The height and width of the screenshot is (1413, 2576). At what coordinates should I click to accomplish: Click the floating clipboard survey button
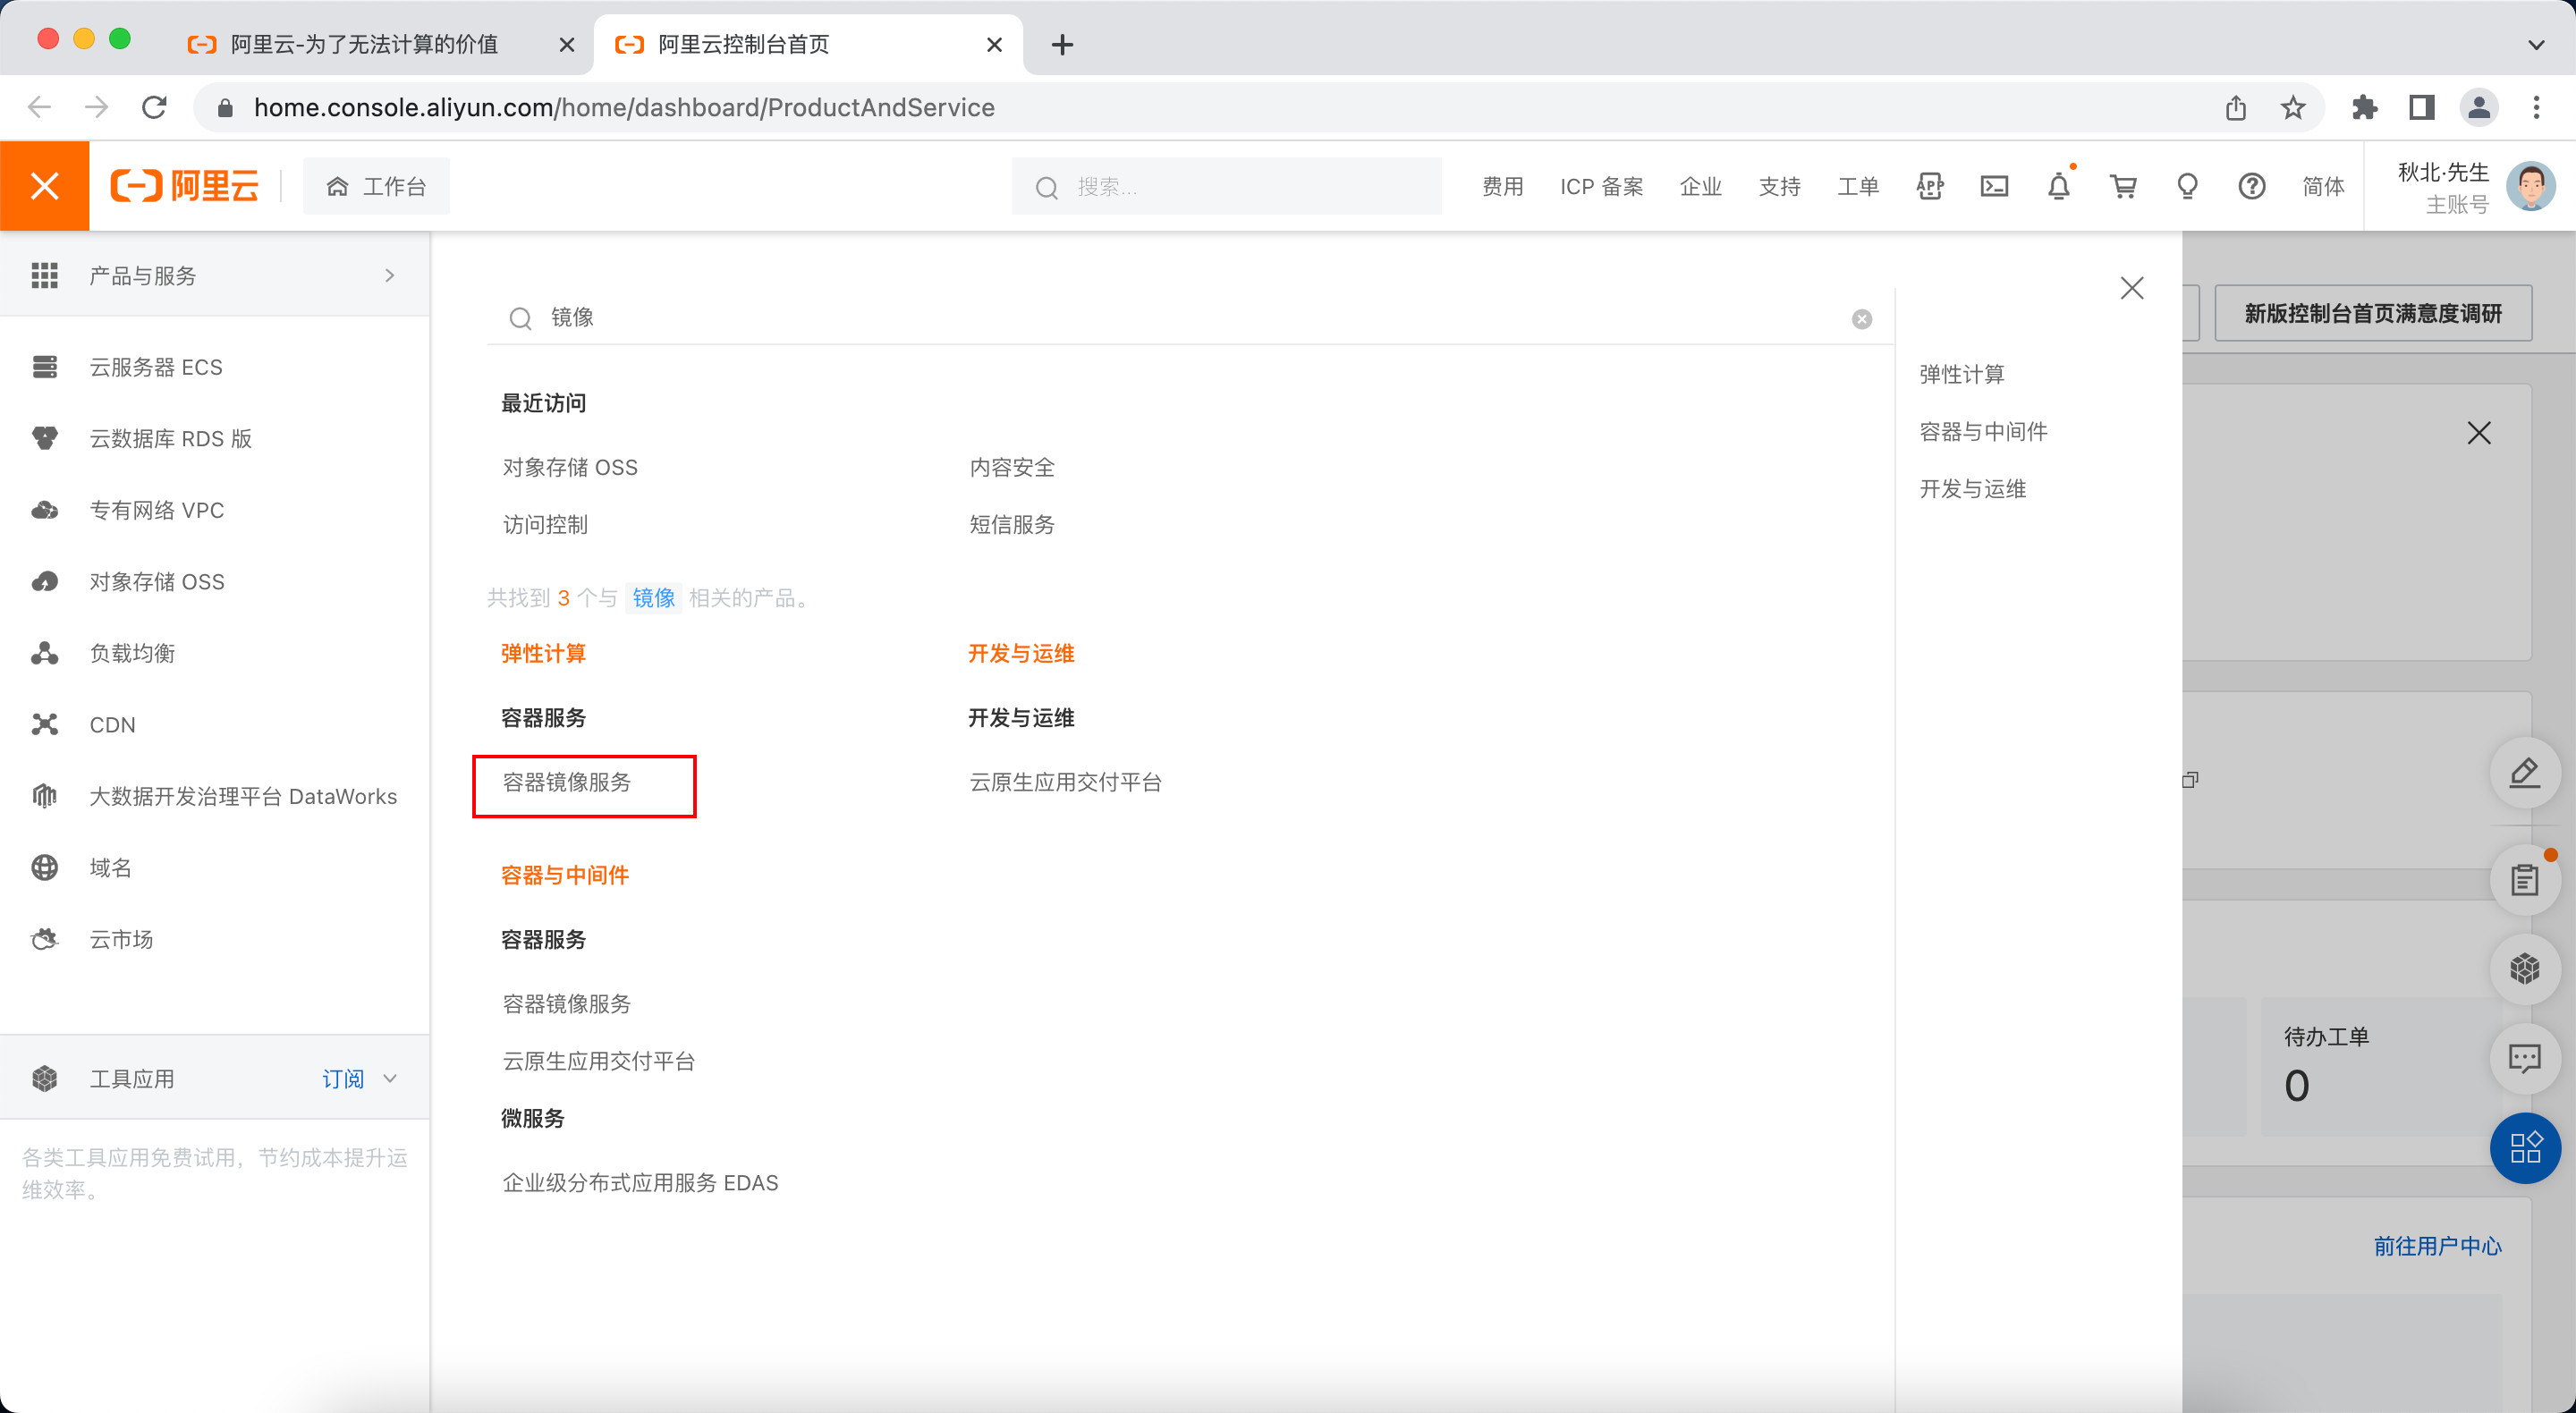2525,880
